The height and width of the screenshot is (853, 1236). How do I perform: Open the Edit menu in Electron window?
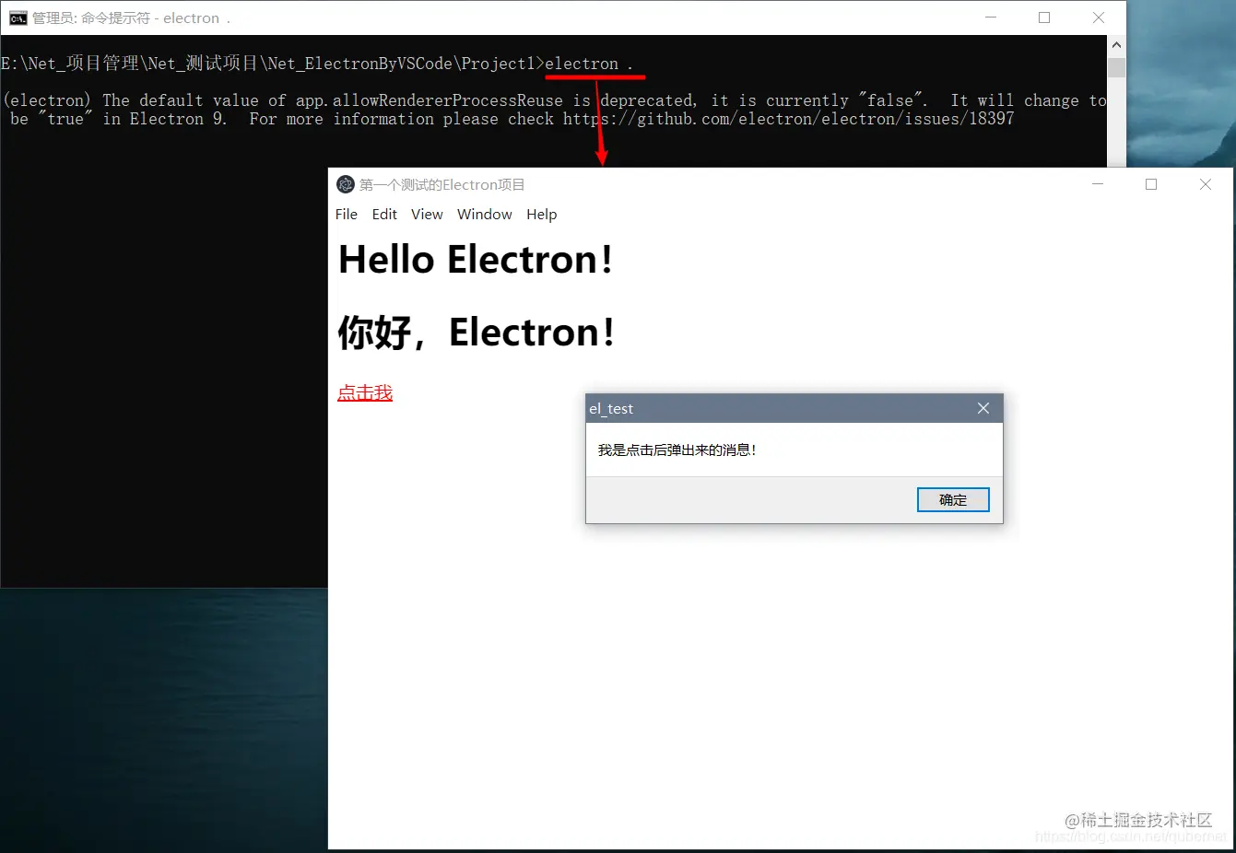tap(384, 214)
